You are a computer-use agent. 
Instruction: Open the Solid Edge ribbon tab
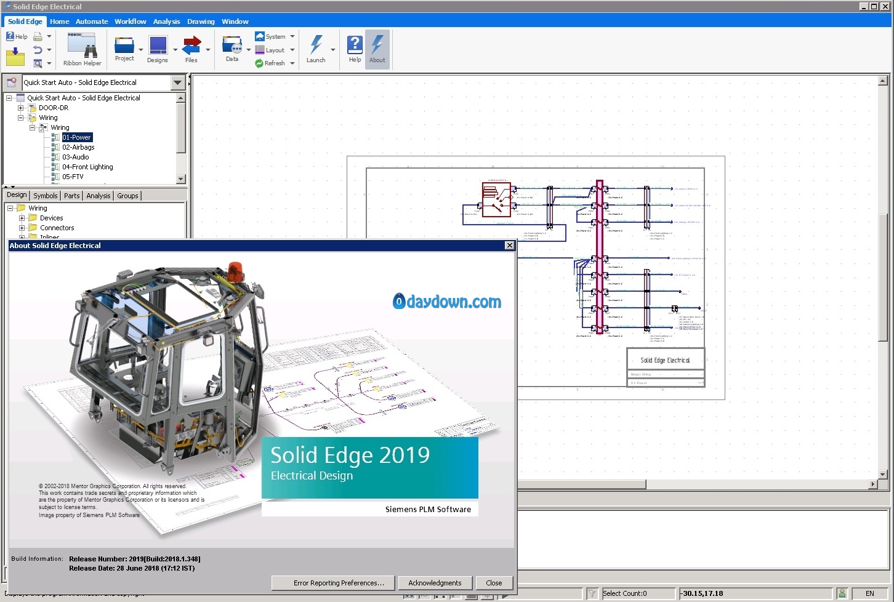[25, 21]
